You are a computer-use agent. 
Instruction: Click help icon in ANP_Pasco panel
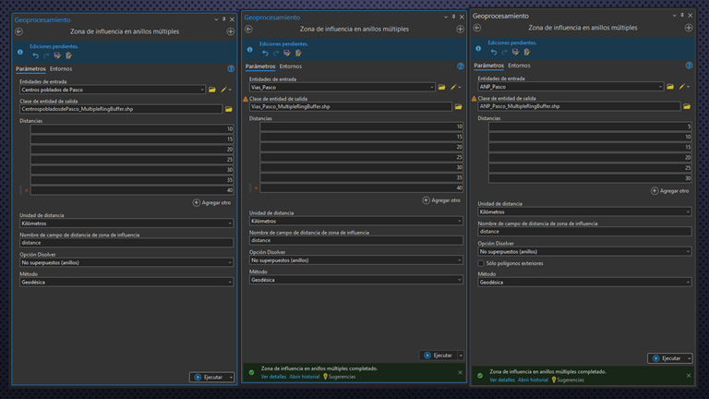(x=689, y=66)
